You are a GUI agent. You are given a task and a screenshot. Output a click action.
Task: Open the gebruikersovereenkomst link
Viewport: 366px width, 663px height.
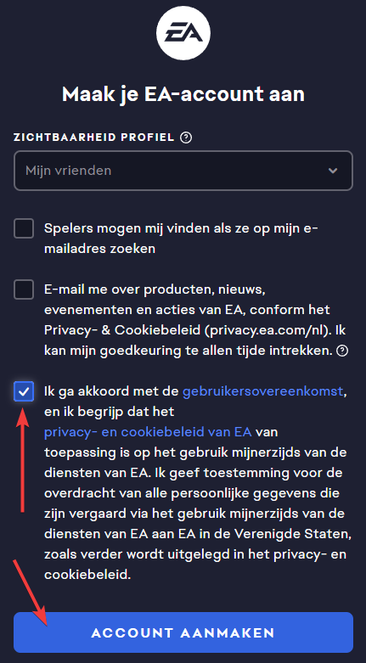tap(262, 391)
